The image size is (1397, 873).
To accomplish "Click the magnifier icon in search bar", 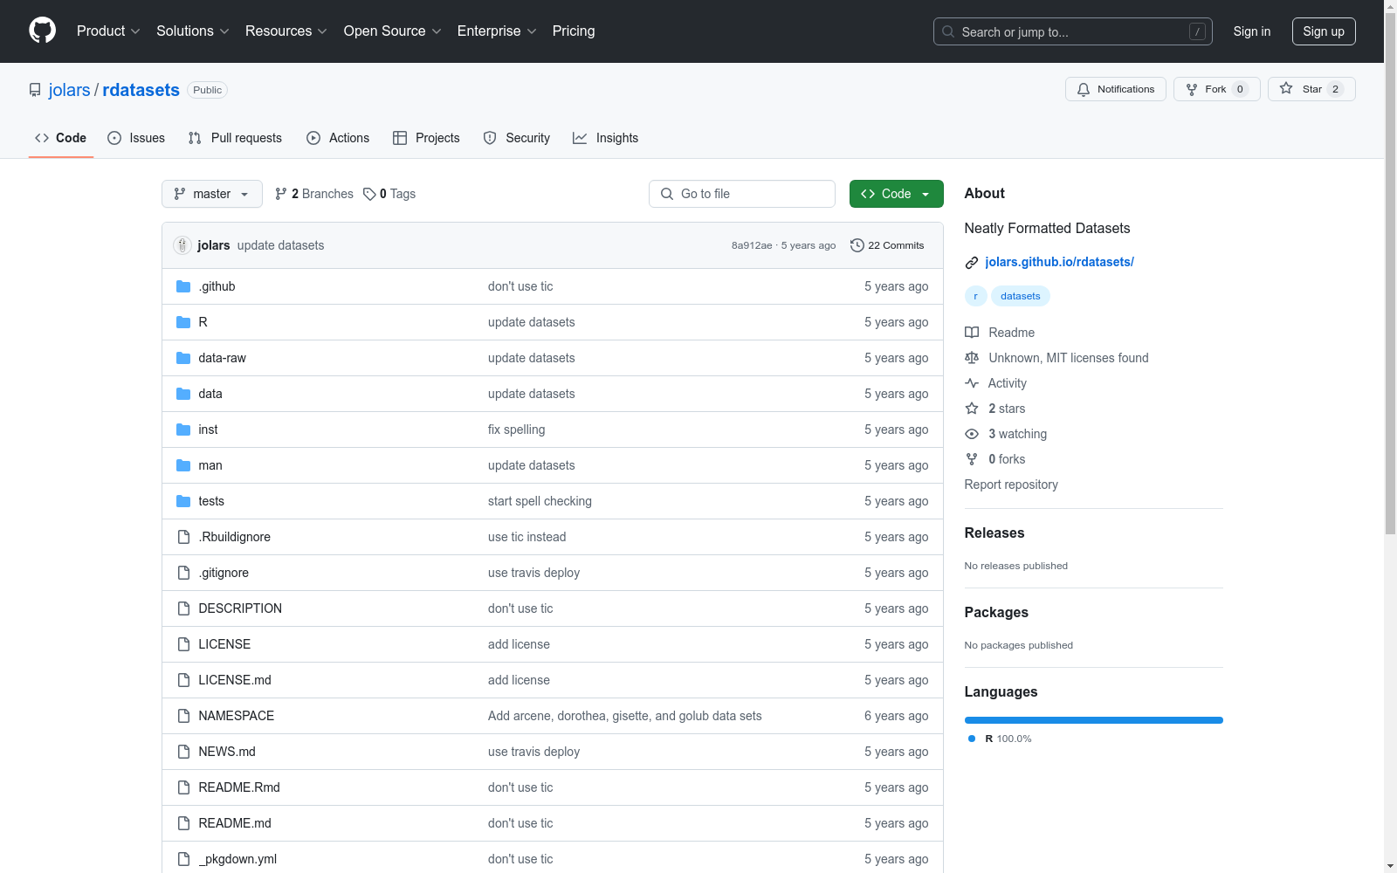I will click(x=948, y=31).
